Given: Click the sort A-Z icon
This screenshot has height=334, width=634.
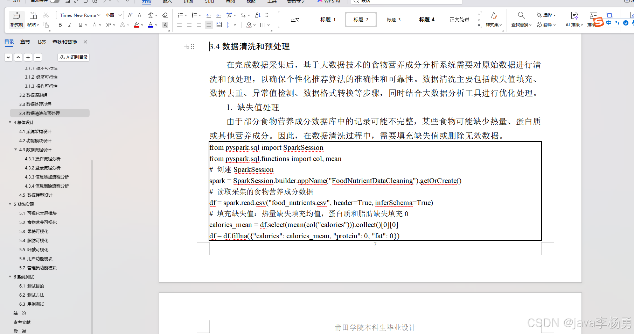Looking at the screenshot, I should [x=258, y=15].
